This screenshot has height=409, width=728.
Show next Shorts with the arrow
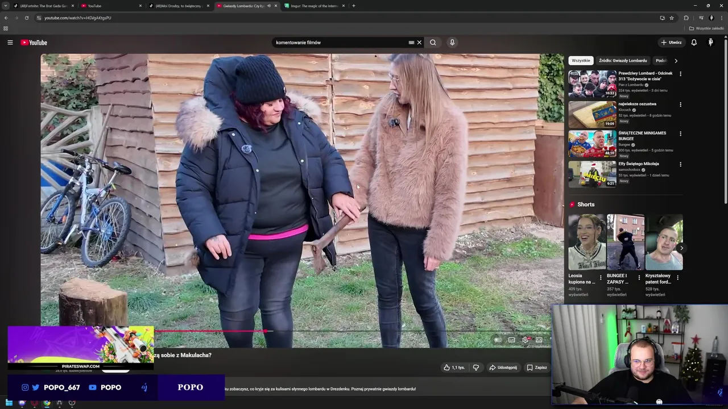(681, 248)
